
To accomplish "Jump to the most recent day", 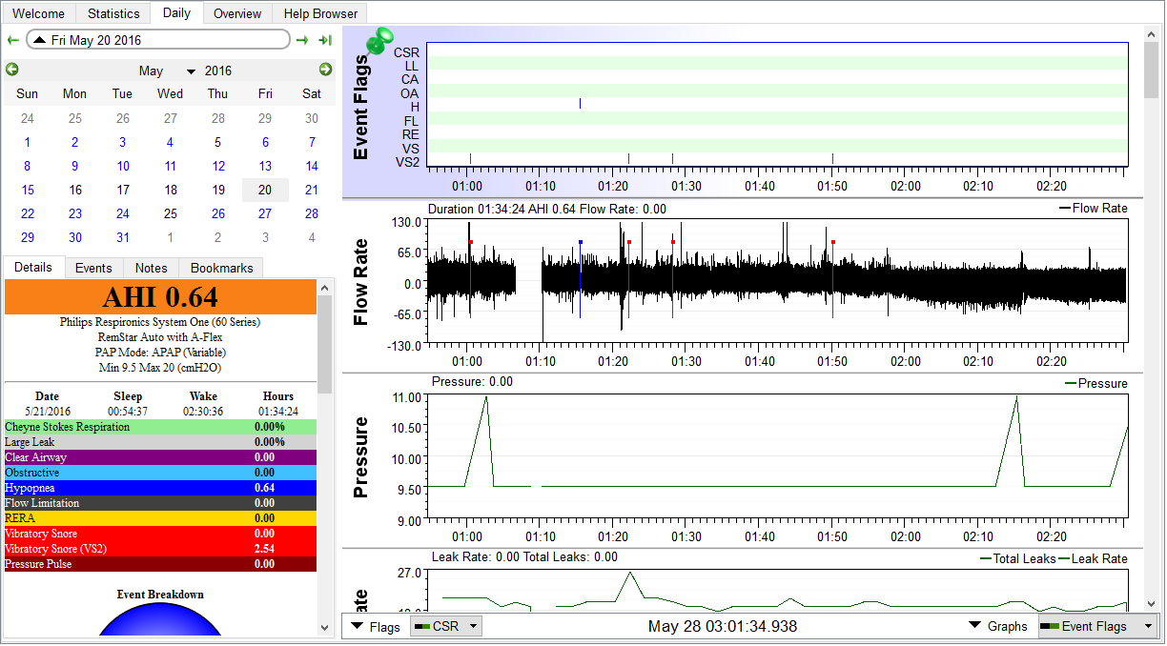I will coord(325,40).
